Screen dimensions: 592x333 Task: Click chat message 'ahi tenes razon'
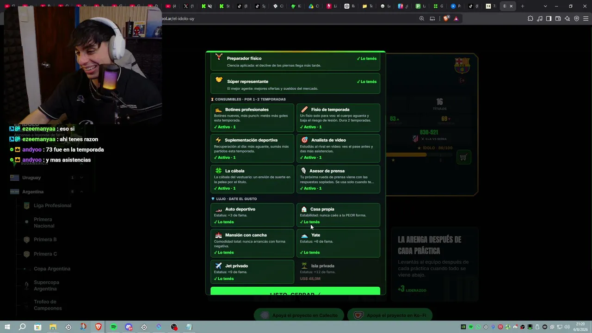click(x=79, y=139)
